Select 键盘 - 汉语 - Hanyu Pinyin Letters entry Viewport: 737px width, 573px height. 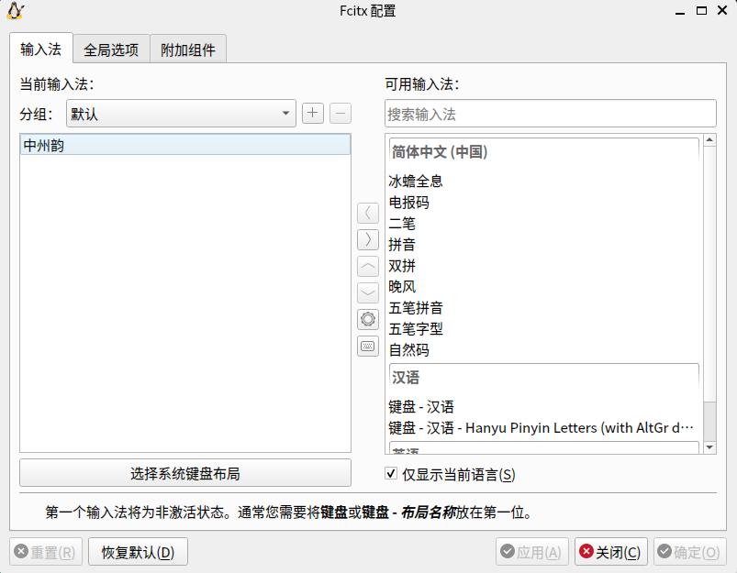(x=544, y=428)
